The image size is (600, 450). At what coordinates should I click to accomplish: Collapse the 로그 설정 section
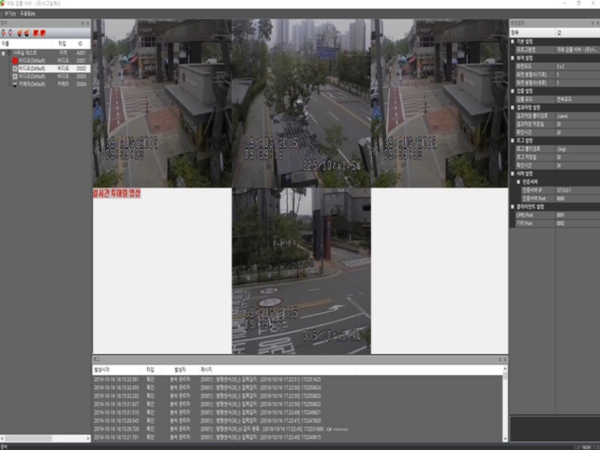(x=512, y=139)
